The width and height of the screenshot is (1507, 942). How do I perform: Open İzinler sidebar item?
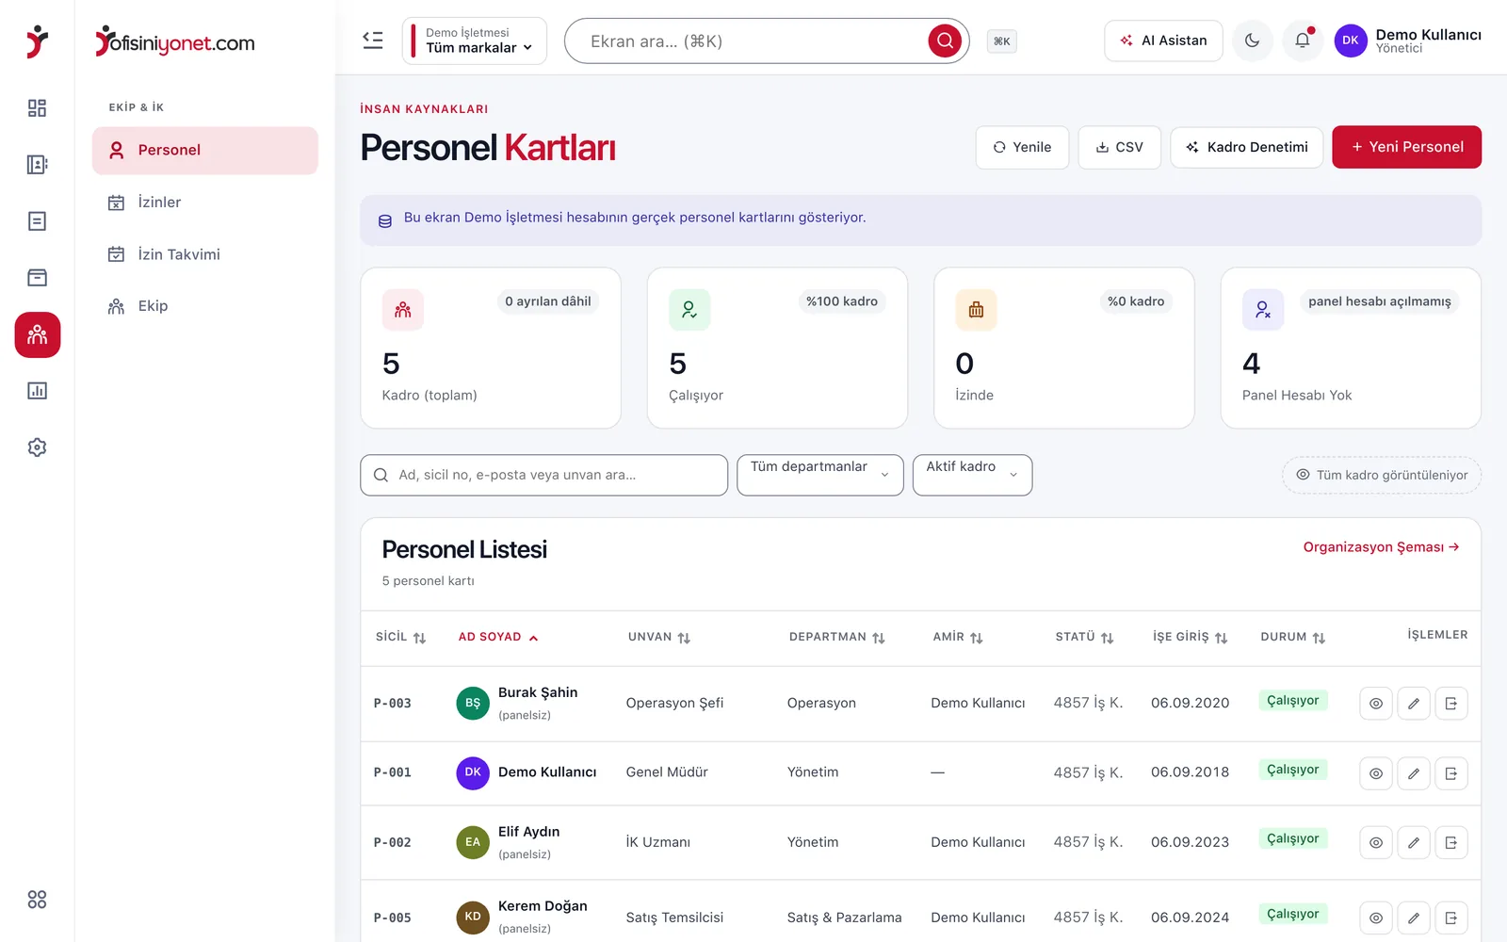coord(205,203)
